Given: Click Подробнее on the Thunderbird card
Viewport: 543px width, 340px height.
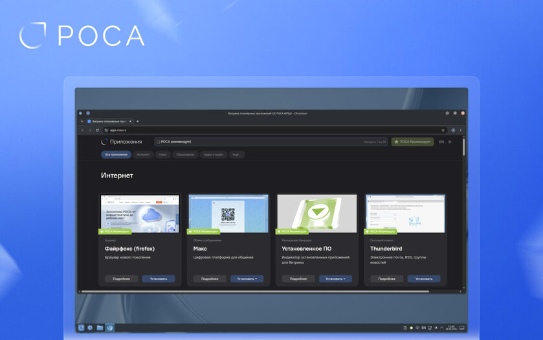Looking at the screenshot, I should tap(387, 278).
